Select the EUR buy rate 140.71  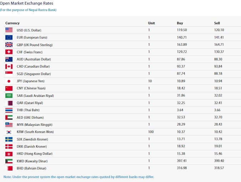click(182, 38)
